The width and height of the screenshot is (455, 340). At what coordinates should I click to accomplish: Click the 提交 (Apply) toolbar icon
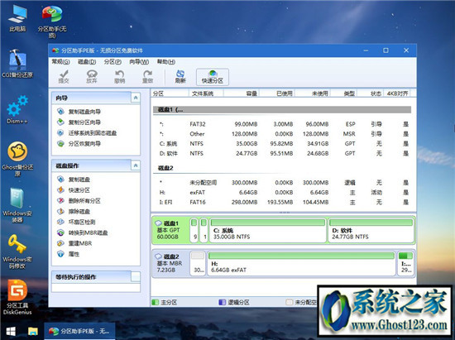tap(64, 77)
